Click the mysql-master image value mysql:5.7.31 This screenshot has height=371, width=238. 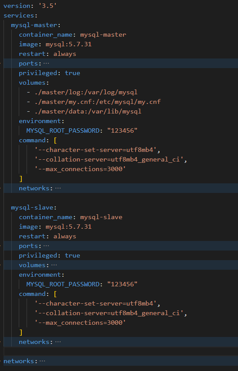click(x=68, y=45)
